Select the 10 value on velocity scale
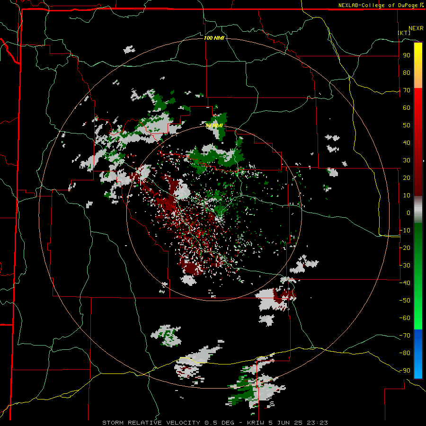 point(407,195)
